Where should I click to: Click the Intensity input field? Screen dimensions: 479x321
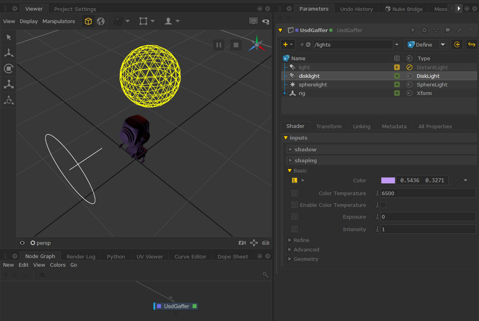(x=427, y=229)
